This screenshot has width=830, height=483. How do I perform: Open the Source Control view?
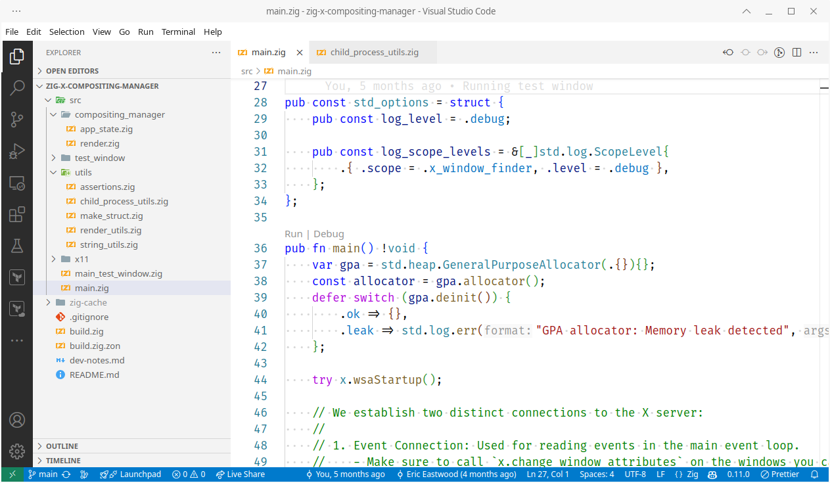click(x=17, y=120)
